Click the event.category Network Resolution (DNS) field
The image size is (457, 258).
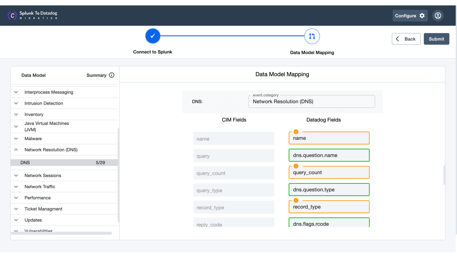(x=312, y=101)
